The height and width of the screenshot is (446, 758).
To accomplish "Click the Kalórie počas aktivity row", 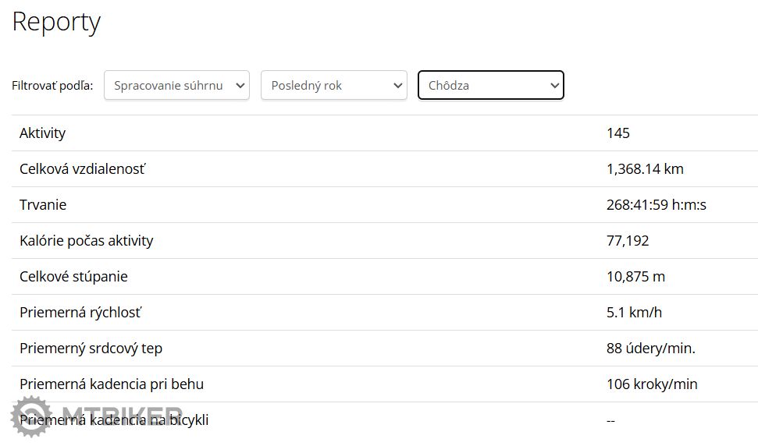I will [385, 240].
